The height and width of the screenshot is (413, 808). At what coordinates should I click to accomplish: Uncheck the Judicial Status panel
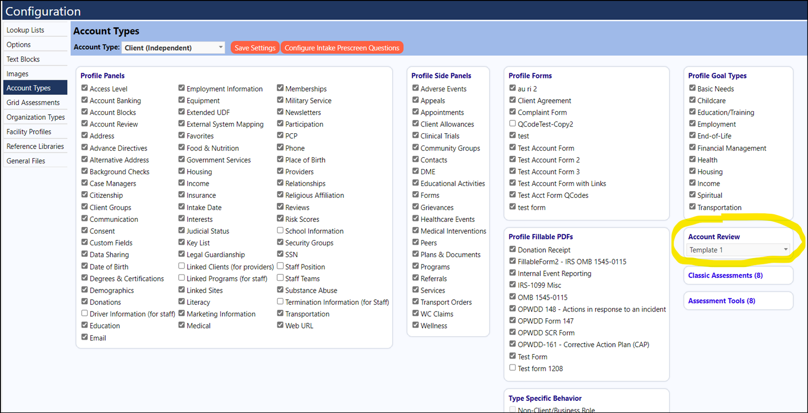point(181,231)
